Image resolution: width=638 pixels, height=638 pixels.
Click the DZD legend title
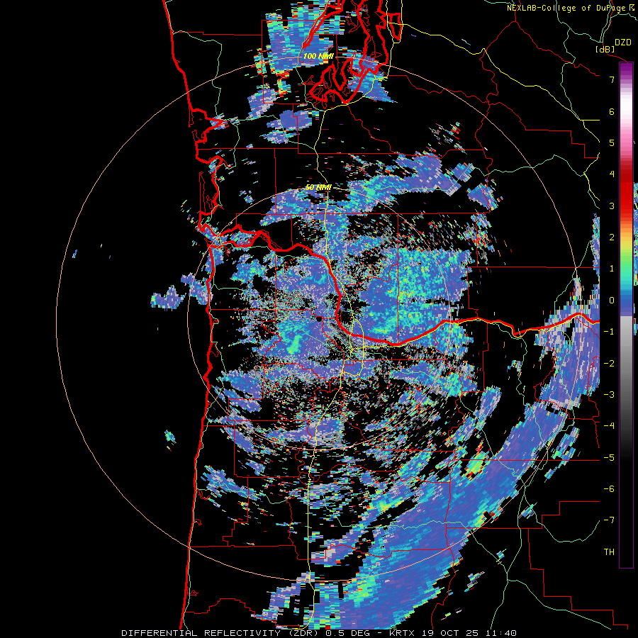[622, 43]
